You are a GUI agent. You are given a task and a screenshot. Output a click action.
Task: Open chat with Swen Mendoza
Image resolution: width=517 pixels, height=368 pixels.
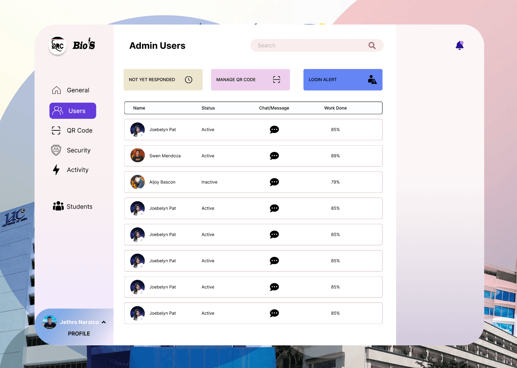(274, 156)
